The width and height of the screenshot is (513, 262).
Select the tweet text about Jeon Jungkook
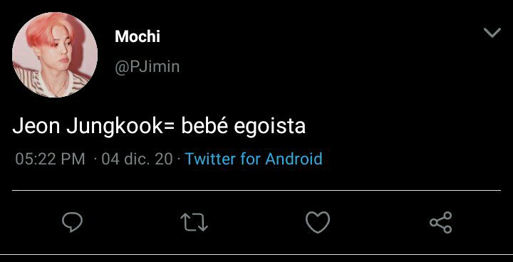point(159,126)
